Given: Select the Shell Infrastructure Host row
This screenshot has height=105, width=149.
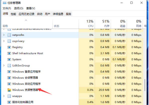Looking at the screenshot, I should (72, 53).
